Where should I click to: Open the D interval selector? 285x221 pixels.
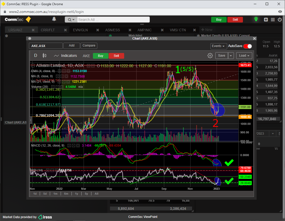[x=36, y=56]
